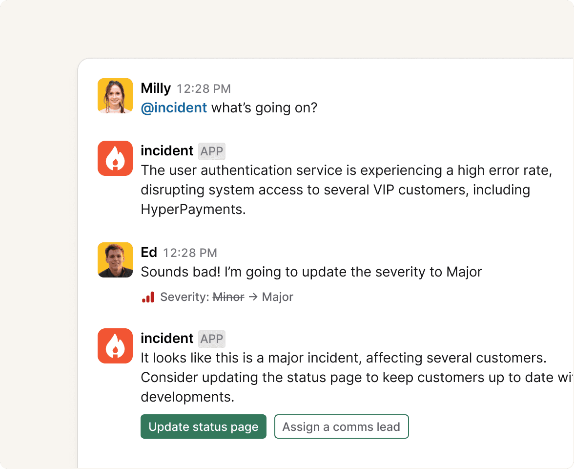Click Milly's username
The image size is (574, 469).
coord(155,88)
